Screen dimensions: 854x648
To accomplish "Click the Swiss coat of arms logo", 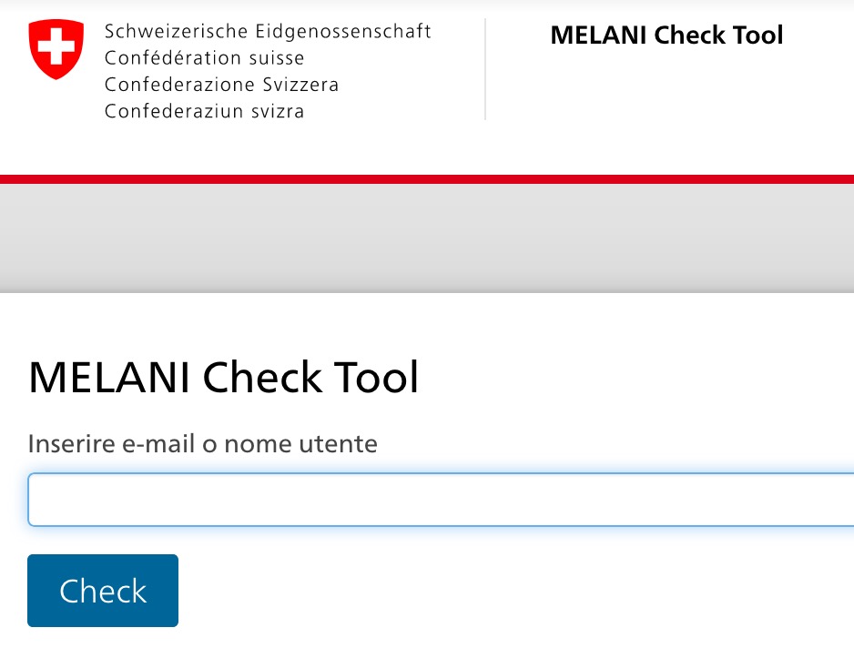I will [x=56, y=50].
